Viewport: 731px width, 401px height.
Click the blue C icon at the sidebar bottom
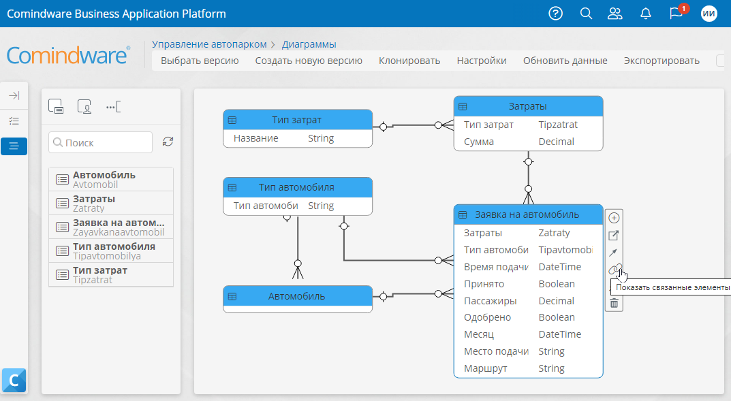14,380
